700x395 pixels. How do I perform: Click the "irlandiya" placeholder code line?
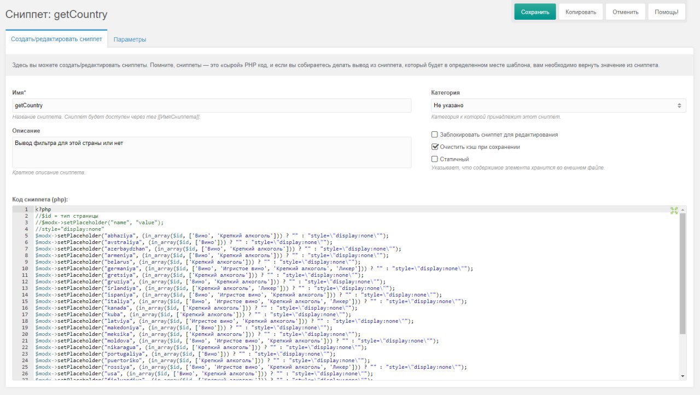(214, 288)
